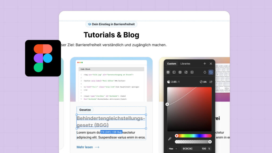Switch to the Libraries tab
272x153 pixels.
point(185,64)
